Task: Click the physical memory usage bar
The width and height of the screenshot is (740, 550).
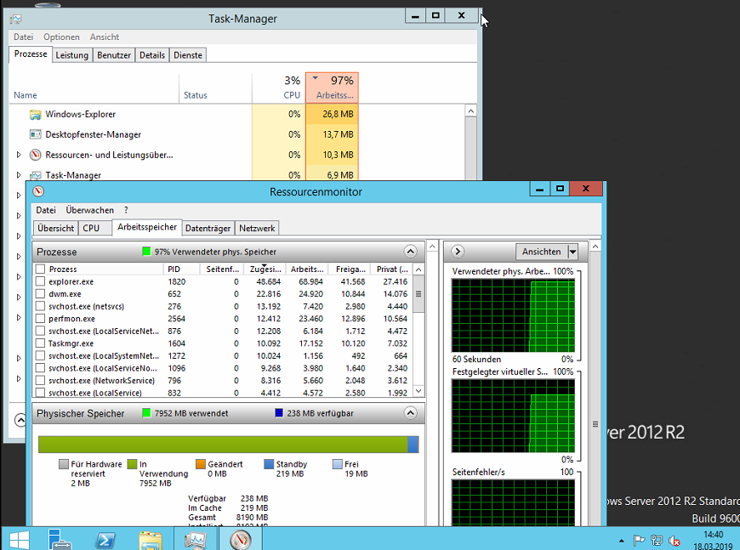Action: point(229,445)
